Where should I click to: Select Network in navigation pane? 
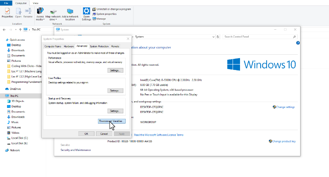15,150
